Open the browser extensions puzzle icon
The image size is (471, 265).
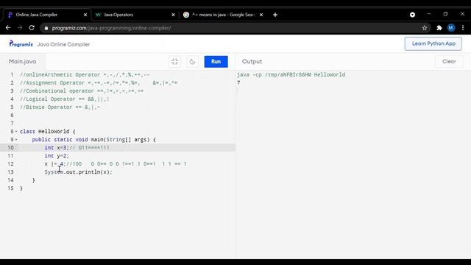pyautogui.click(x=439, y=28)
